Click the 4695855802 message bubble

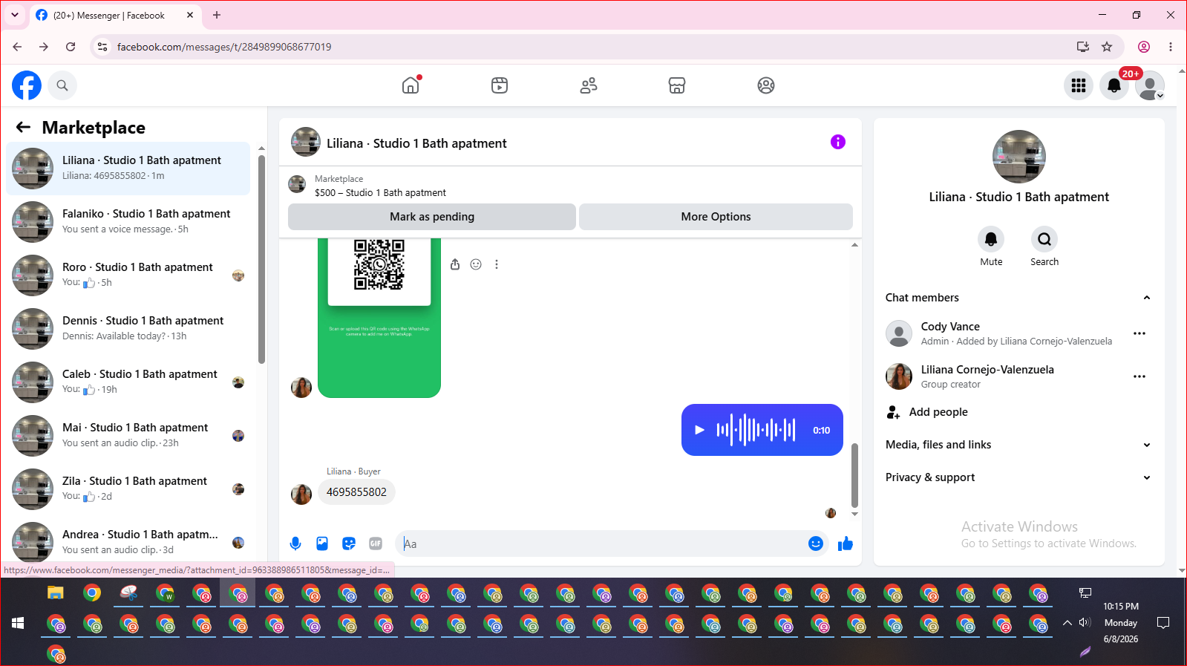356,492
